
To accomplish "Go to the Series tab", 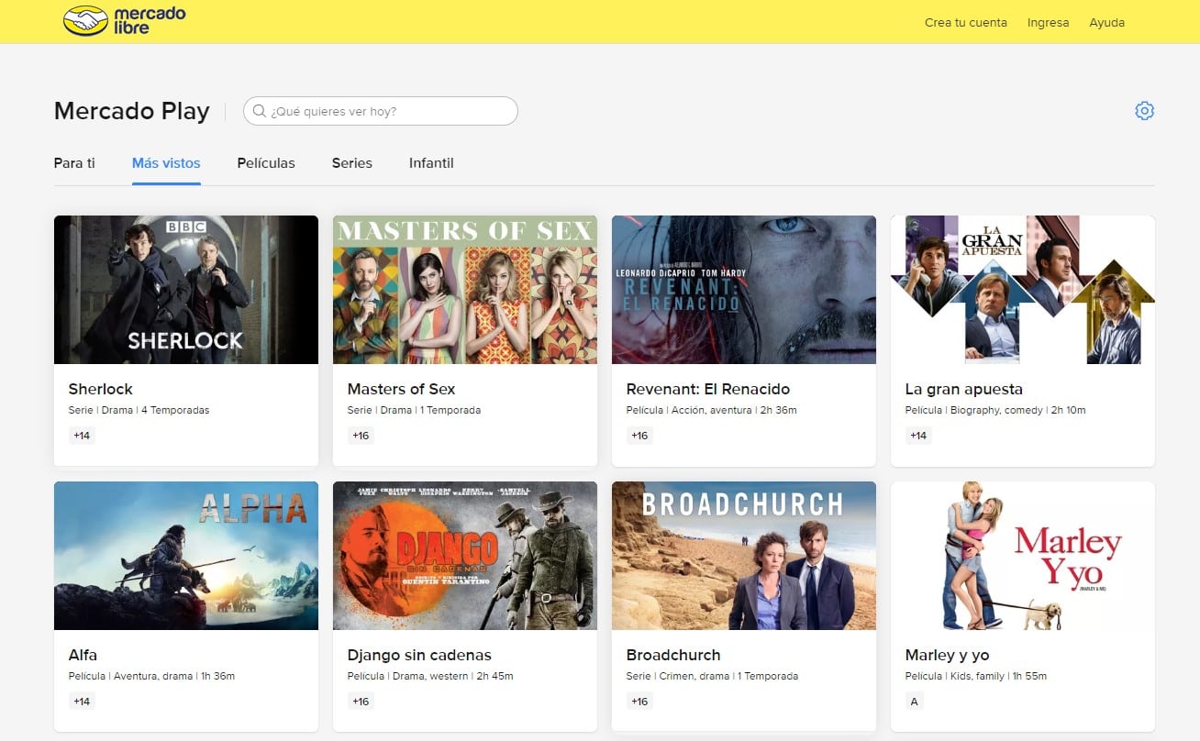I will tap(351, 163).
